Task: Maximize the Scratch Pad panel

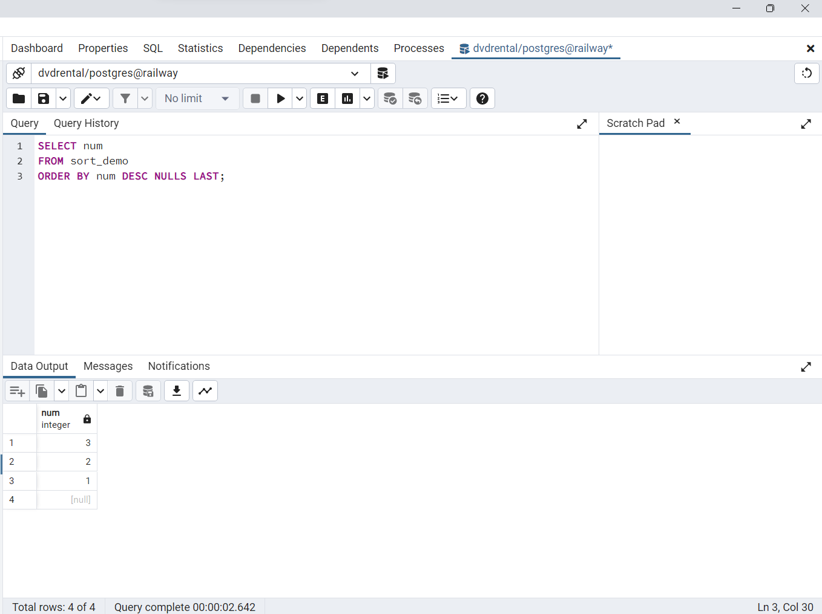Action: (806, 124)
